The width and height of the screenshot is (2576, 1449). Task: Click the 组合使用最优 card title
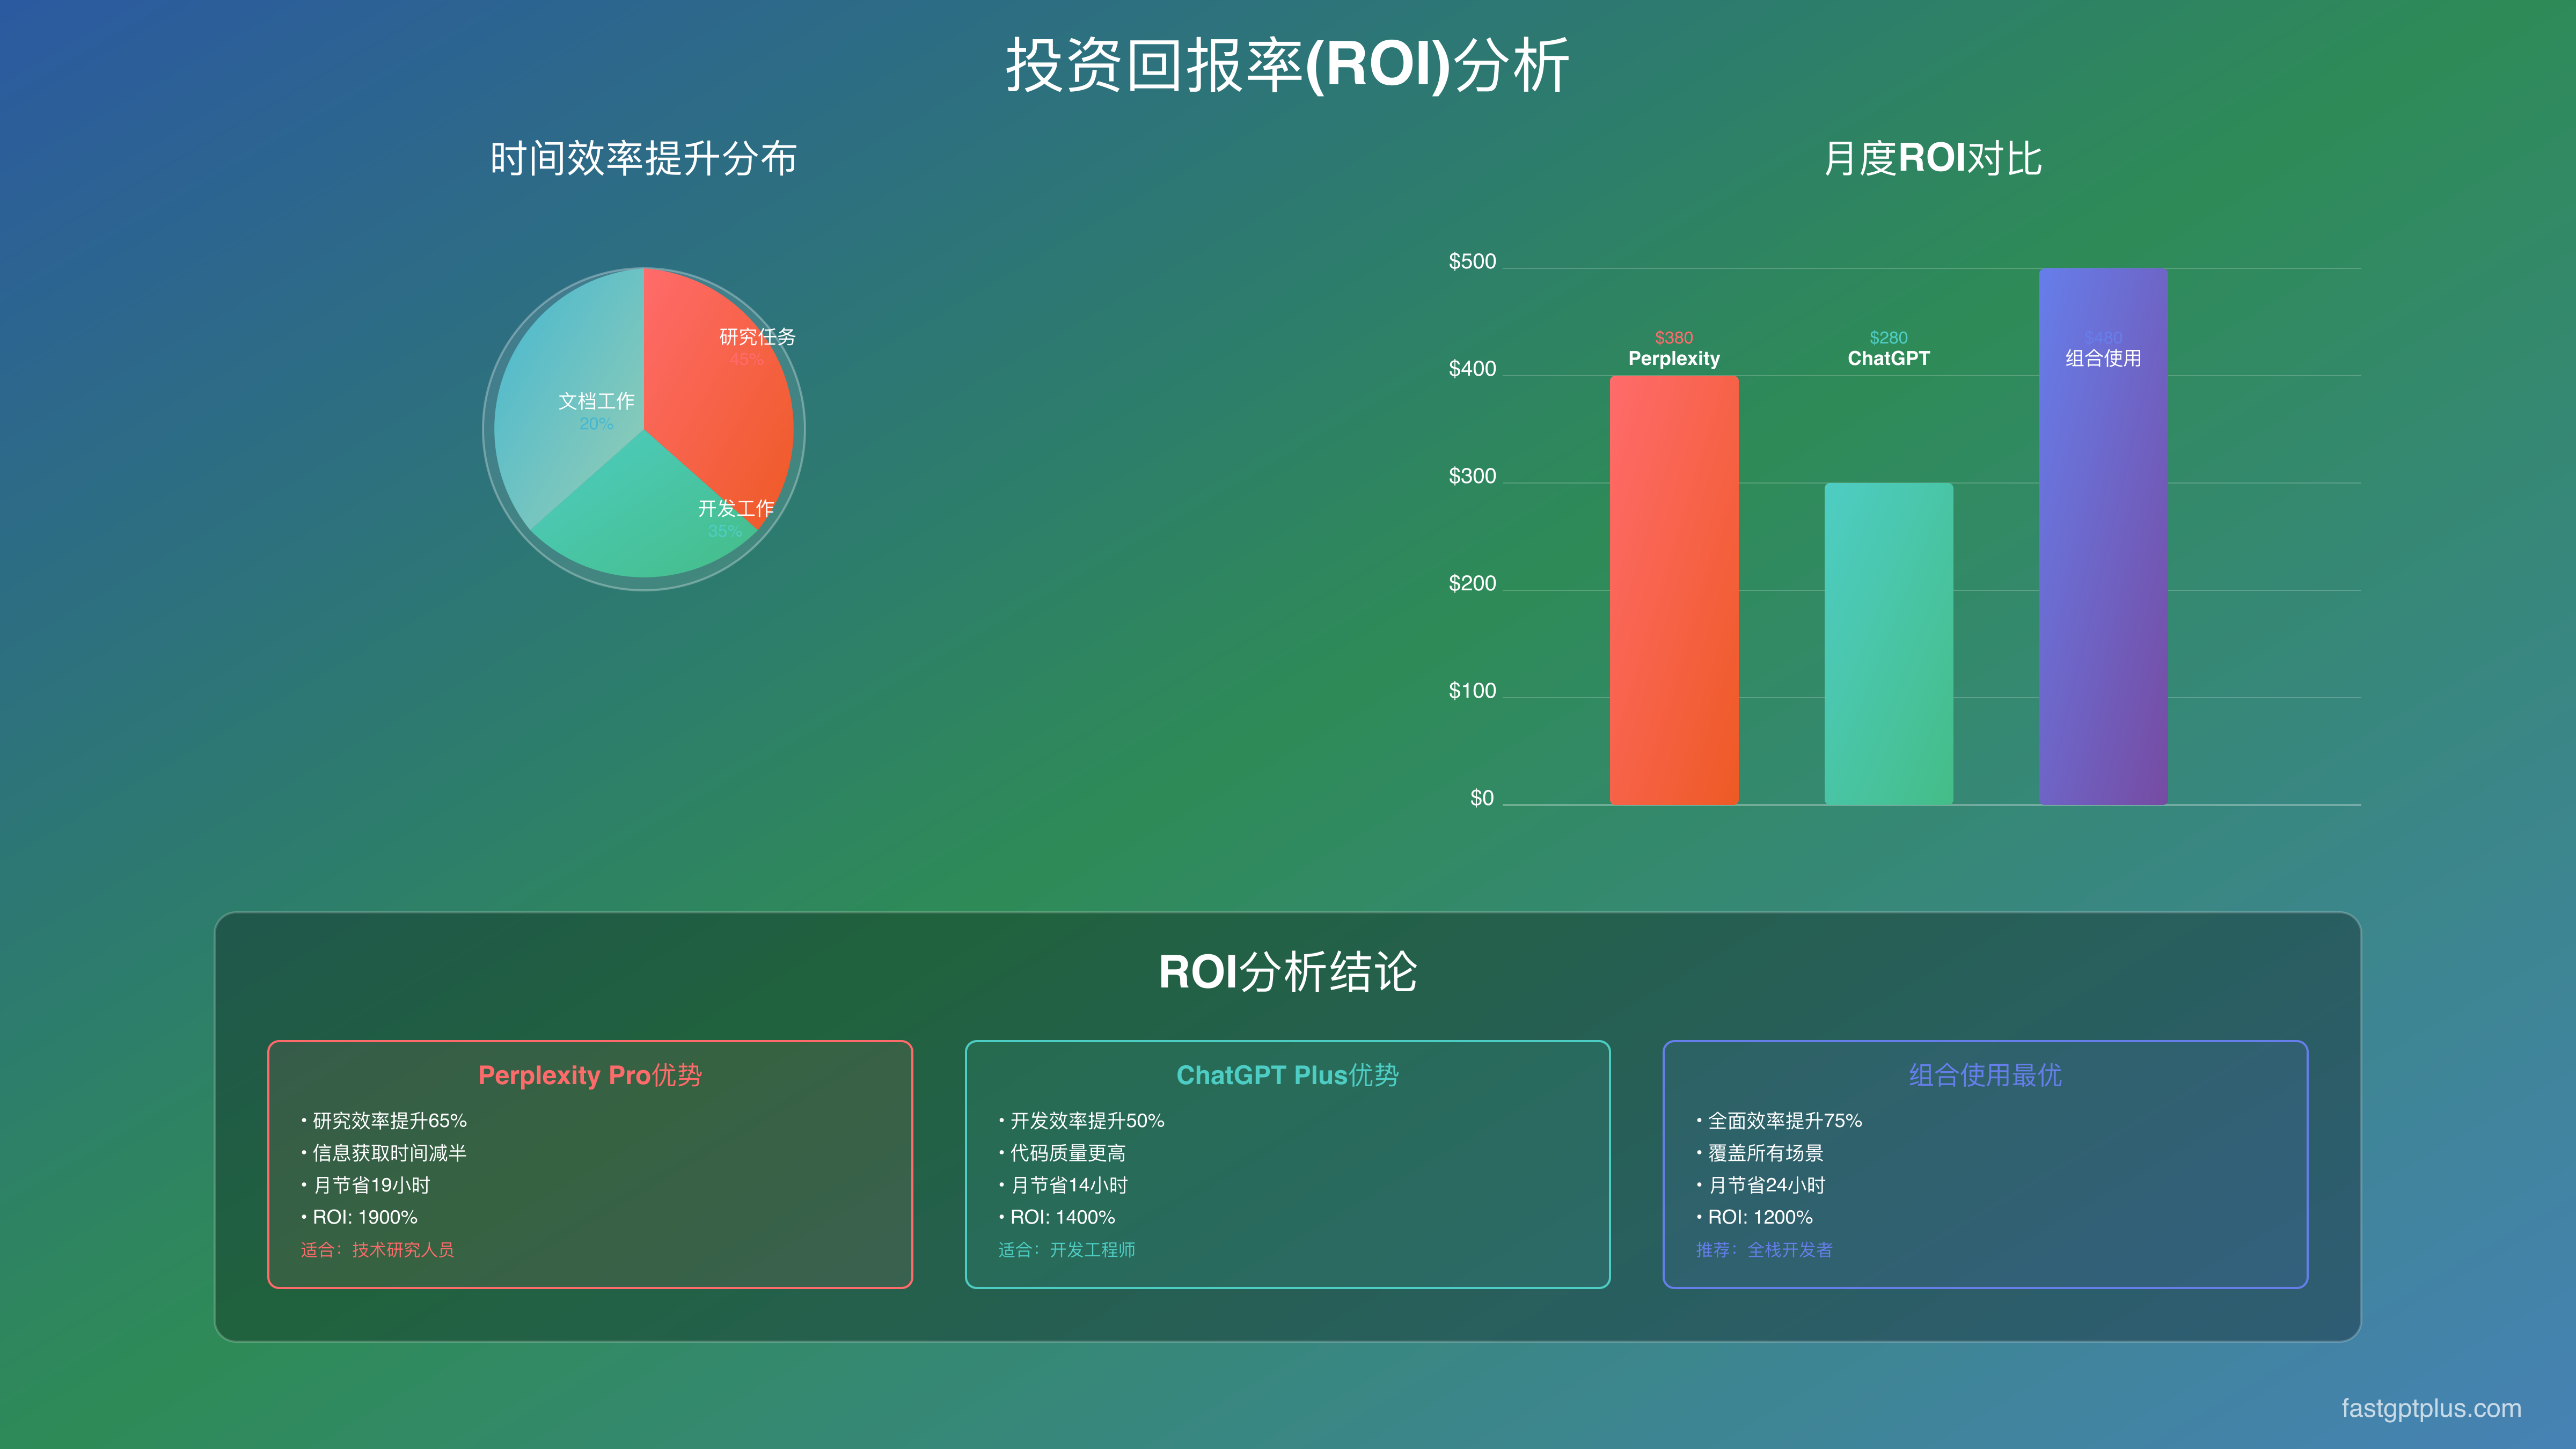pyautogui.click(x=1985, y=1075)
